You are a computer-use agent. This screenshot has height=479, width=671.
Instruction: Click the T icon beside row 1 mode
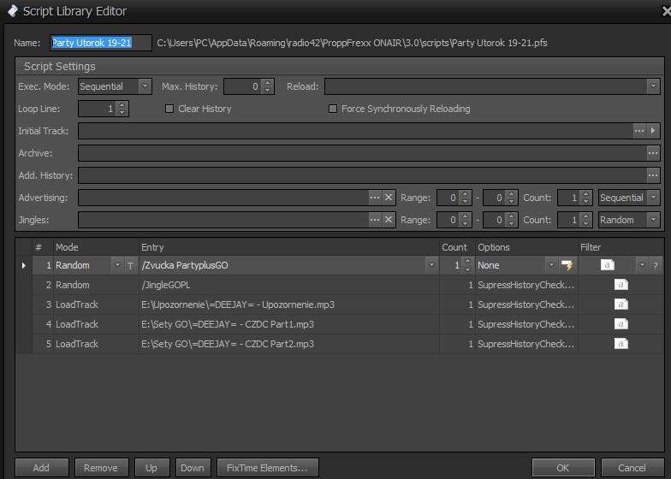(130, 266)
